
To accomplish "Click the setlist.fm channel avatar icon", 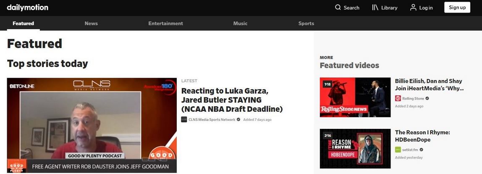I will [398, 150].
